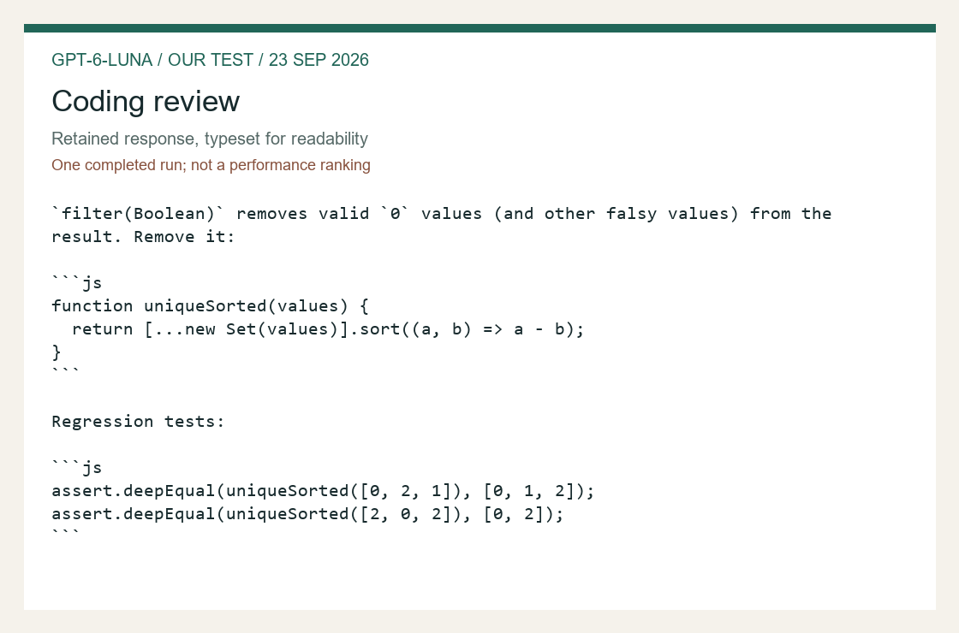Click the note "One completed run; not a performance ranking"
The image size is (959, 633).
(x=211, y=165)
